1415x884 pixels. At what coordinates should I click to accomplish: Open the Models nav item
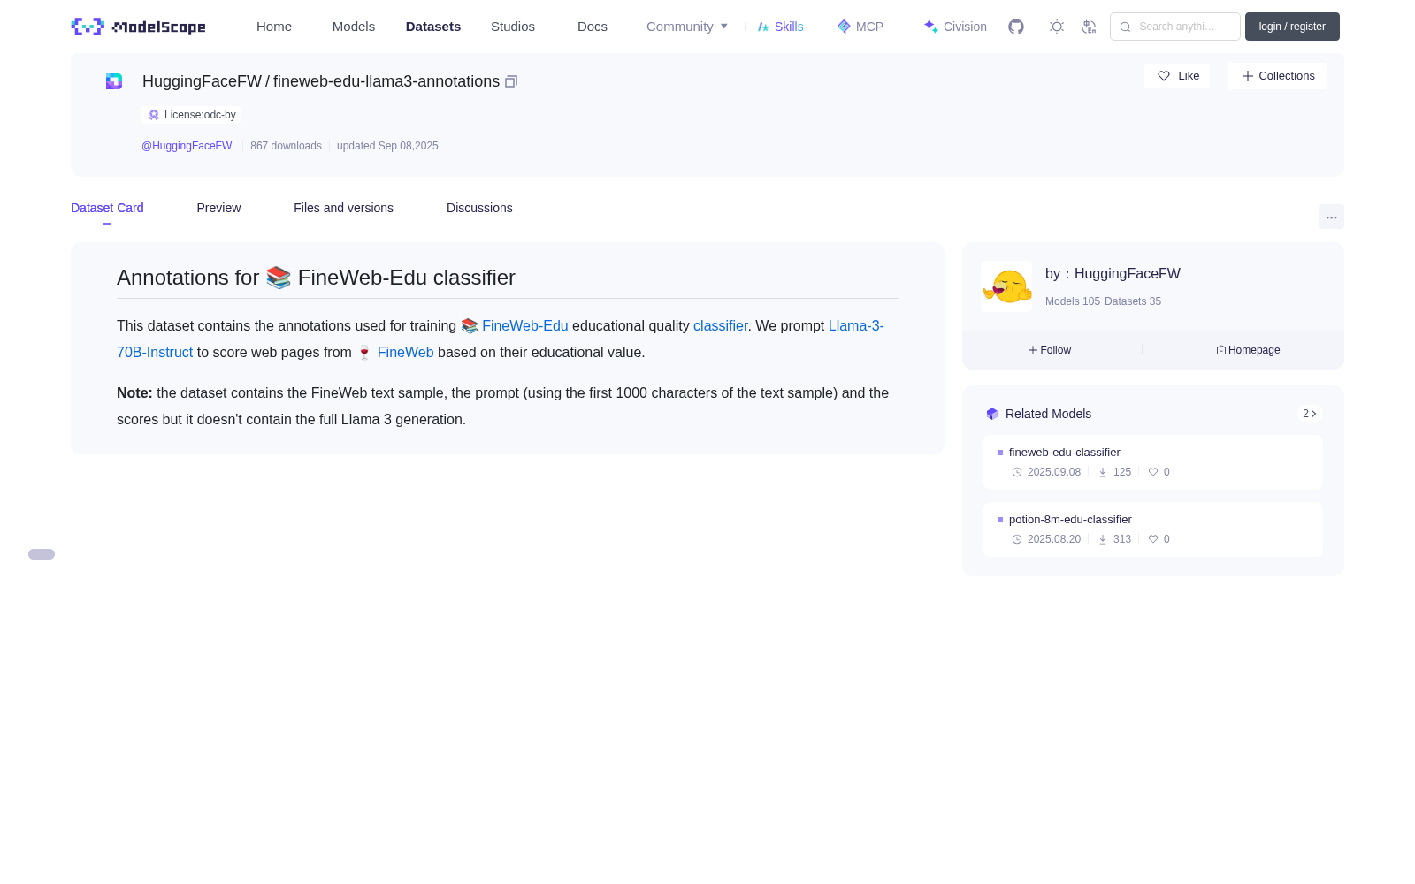point(354,27)
